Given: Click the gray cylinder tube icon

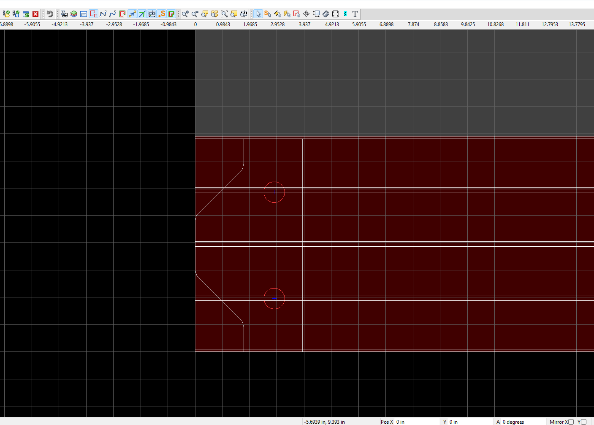Looking at the screenshot, I should [x=326, y=14].
